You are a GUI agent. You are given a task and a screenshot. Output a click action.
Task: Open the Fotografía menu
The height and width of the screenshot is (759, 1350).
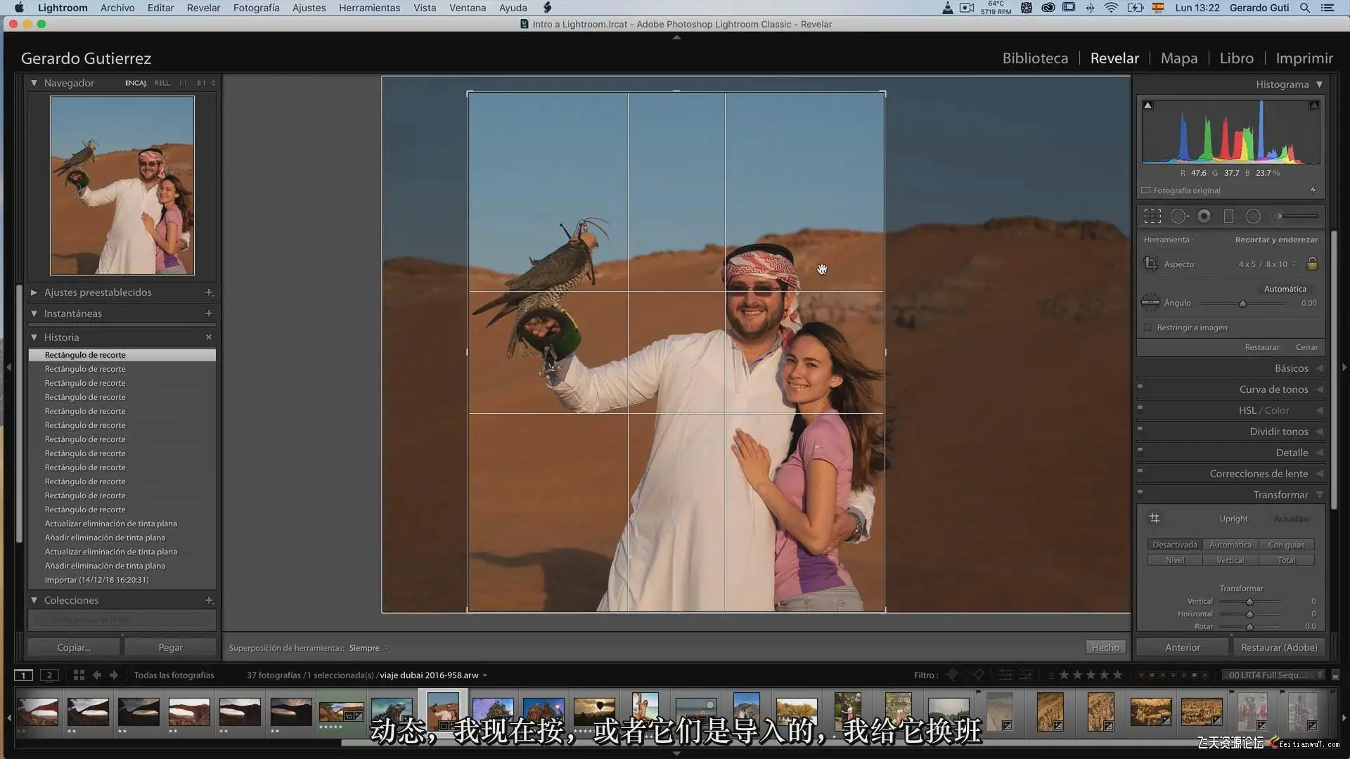(x=256, y=8)
